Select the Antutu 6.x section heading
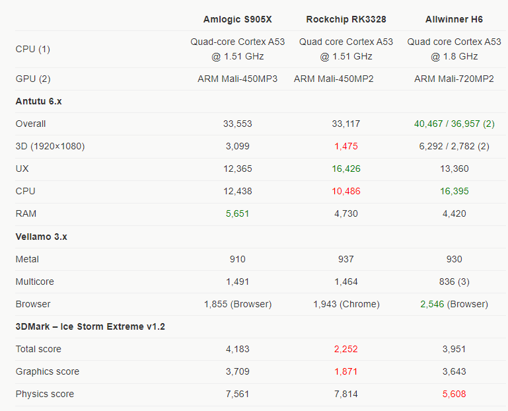The image size is (508, 411). 38,102
